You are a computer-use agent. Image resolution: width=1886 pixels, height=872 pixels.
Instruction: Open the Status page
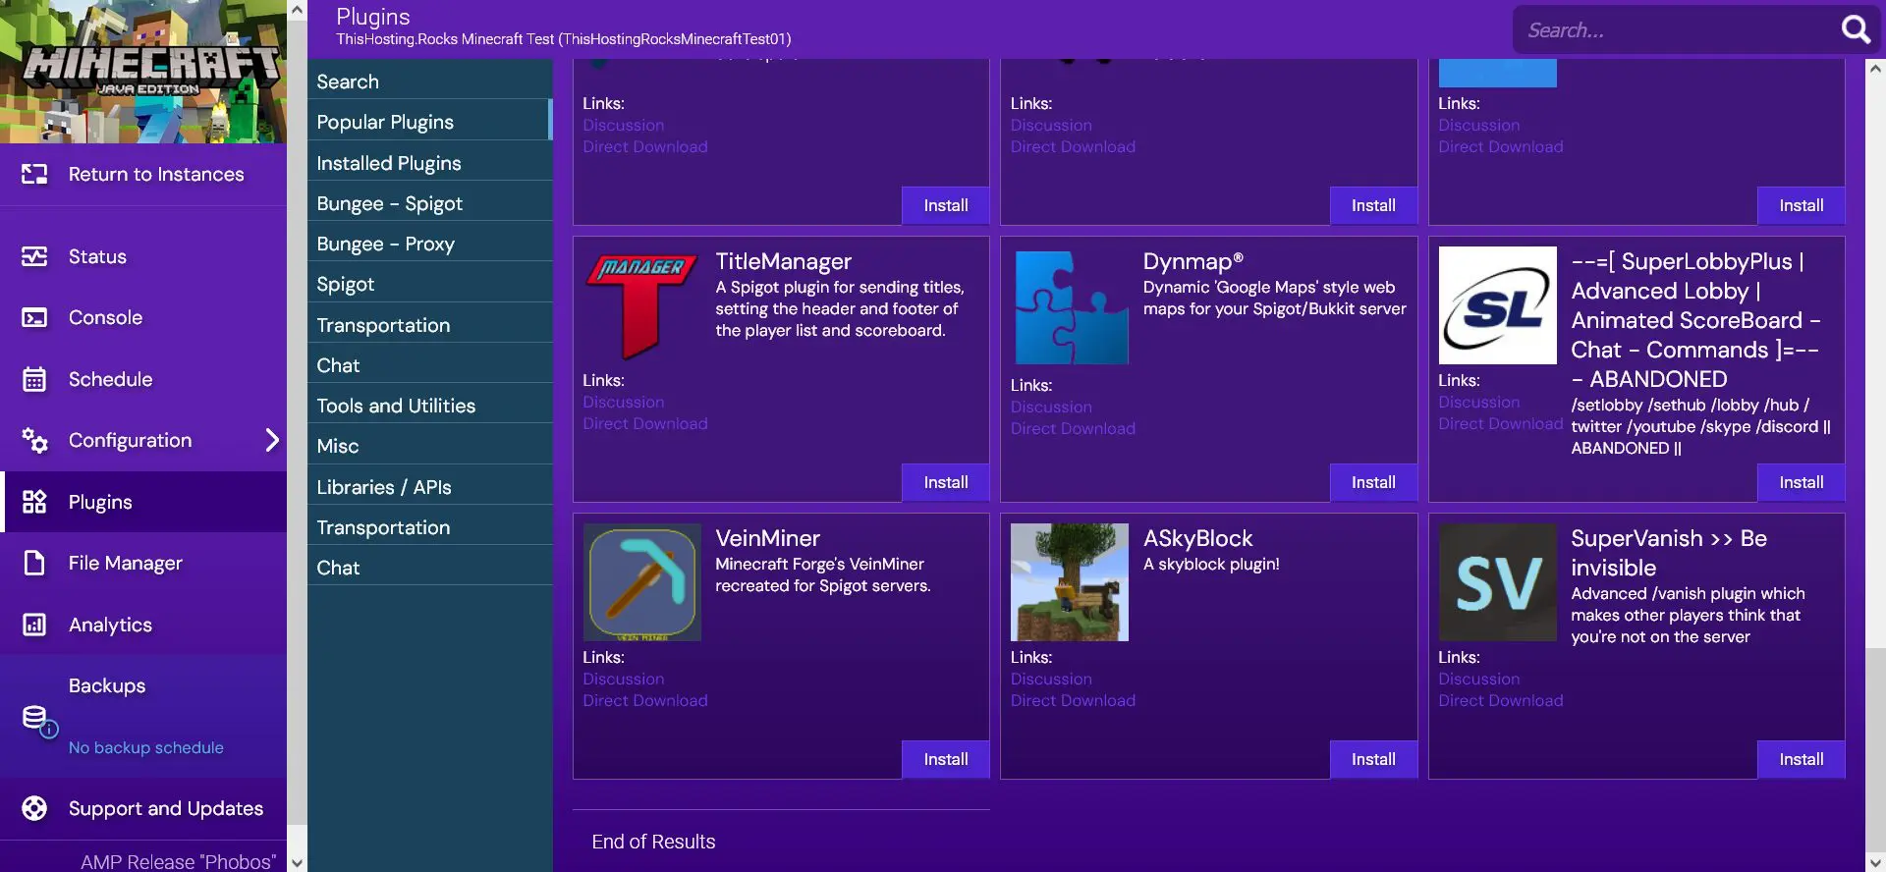click(x=143, y=256)
